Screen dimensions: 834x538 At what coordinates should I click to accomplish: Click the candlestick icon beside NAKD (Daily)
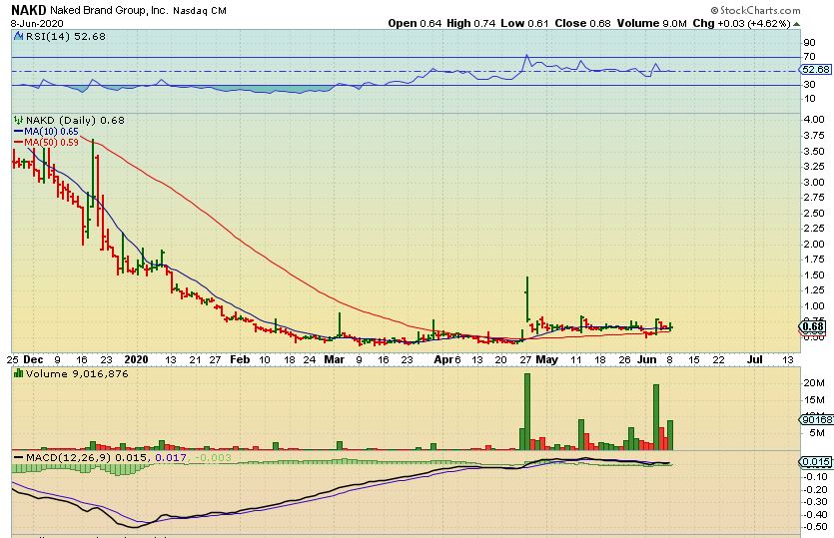pos(17,121)
